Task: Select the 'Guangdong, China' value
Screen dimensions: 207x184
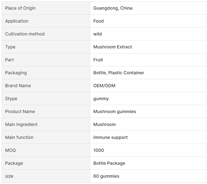Action: [x=113, y=8]
